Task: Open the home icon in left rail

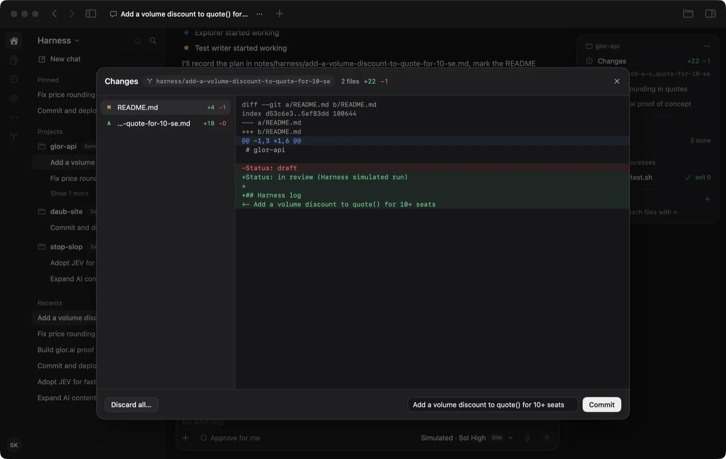Action: pyautogui.click(x=14, y=41)
